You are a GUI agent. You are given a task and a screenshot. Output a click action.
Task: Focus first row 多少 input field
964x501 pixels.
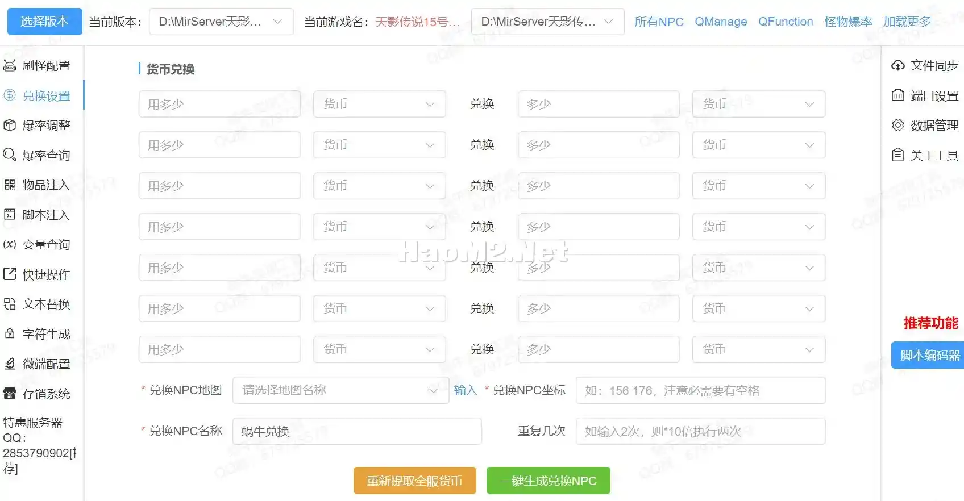(599, 104)
